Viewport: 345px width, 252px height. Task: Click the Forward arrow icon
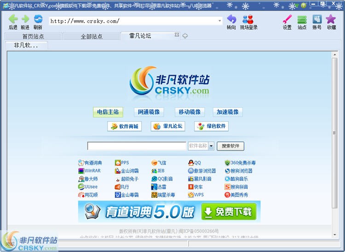coord(25,19)
